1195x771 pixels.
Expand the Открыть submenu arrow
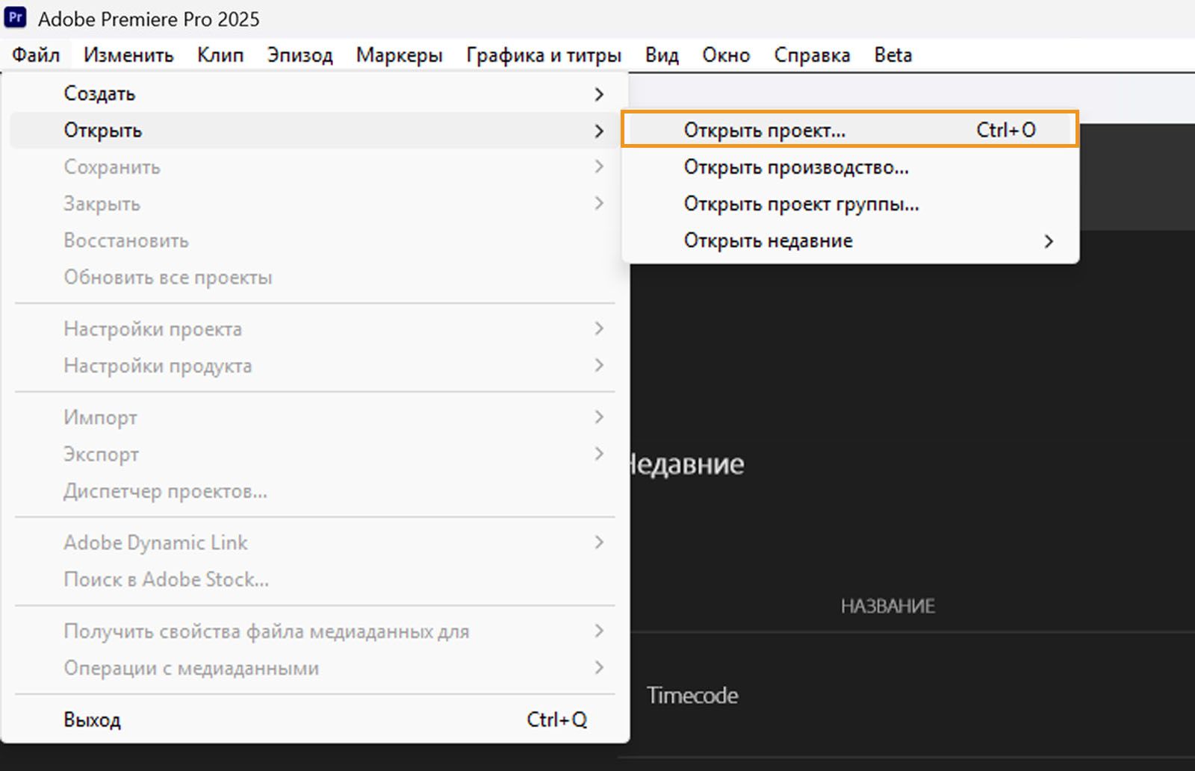(x=598, y=131)
